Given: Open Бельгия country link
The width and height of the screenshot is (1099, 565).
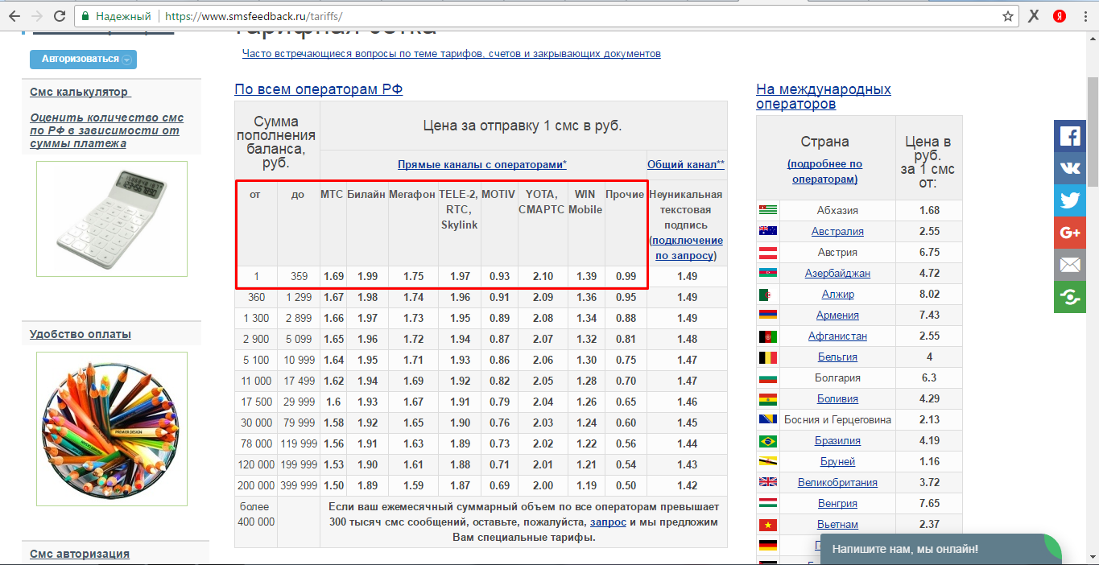Looking at the screenshot, I should click(x=837, y=357).
